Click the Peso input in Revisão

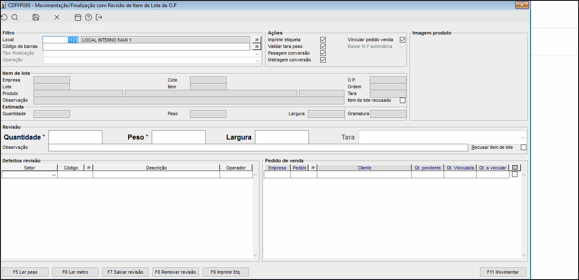[179, 137]
